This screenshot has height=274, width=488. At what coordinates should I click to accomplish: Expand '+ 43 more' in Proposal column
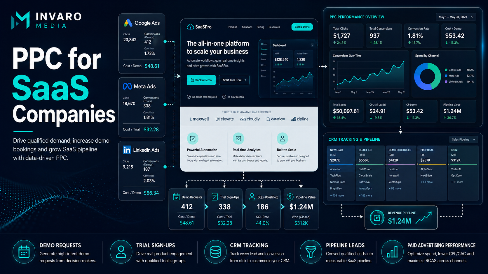click(x=427, y=182)
